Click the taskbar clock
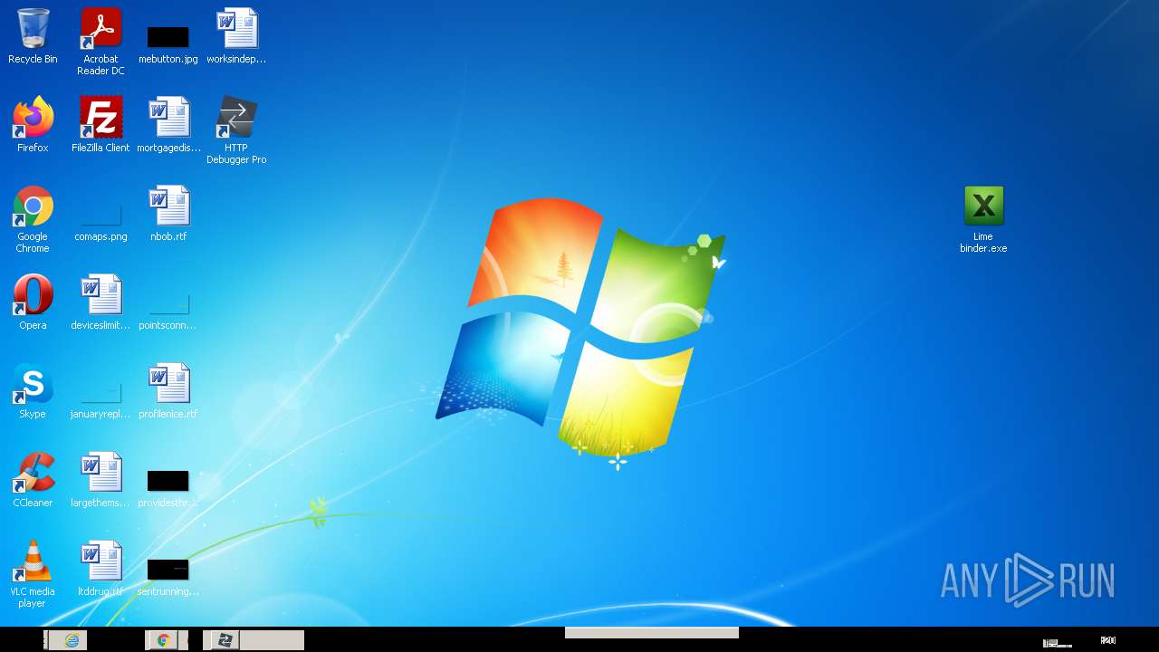Image resolution: width=1159 pixels, height=652 pixels. 1108,640
